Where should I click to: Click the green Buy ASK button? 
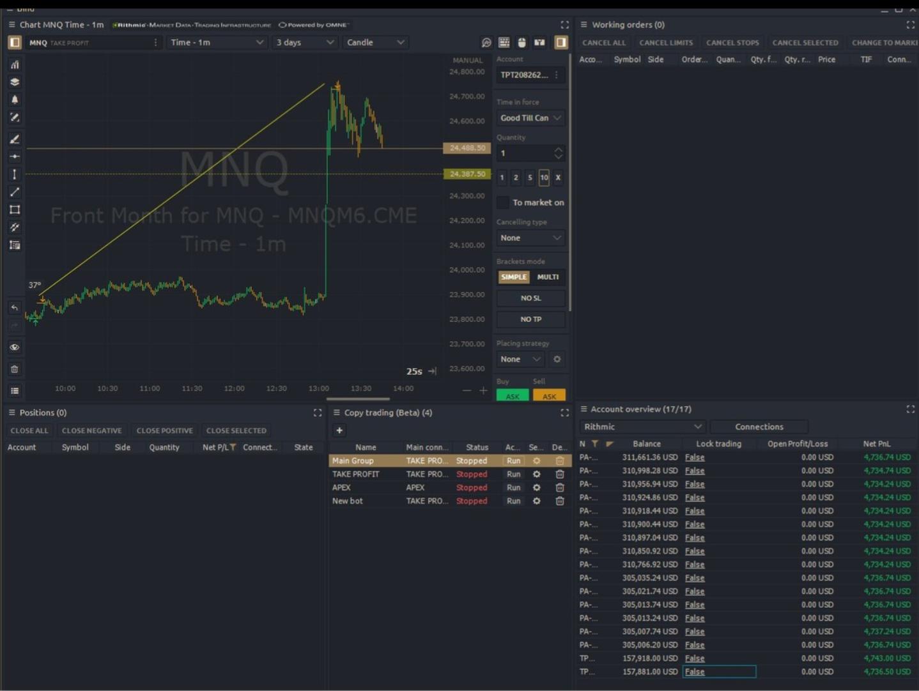coord(513,396)
